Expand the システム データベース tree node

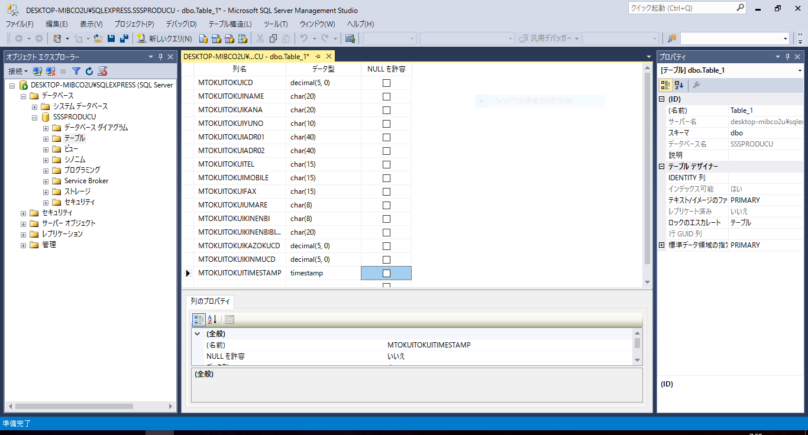tap(34, 106)
